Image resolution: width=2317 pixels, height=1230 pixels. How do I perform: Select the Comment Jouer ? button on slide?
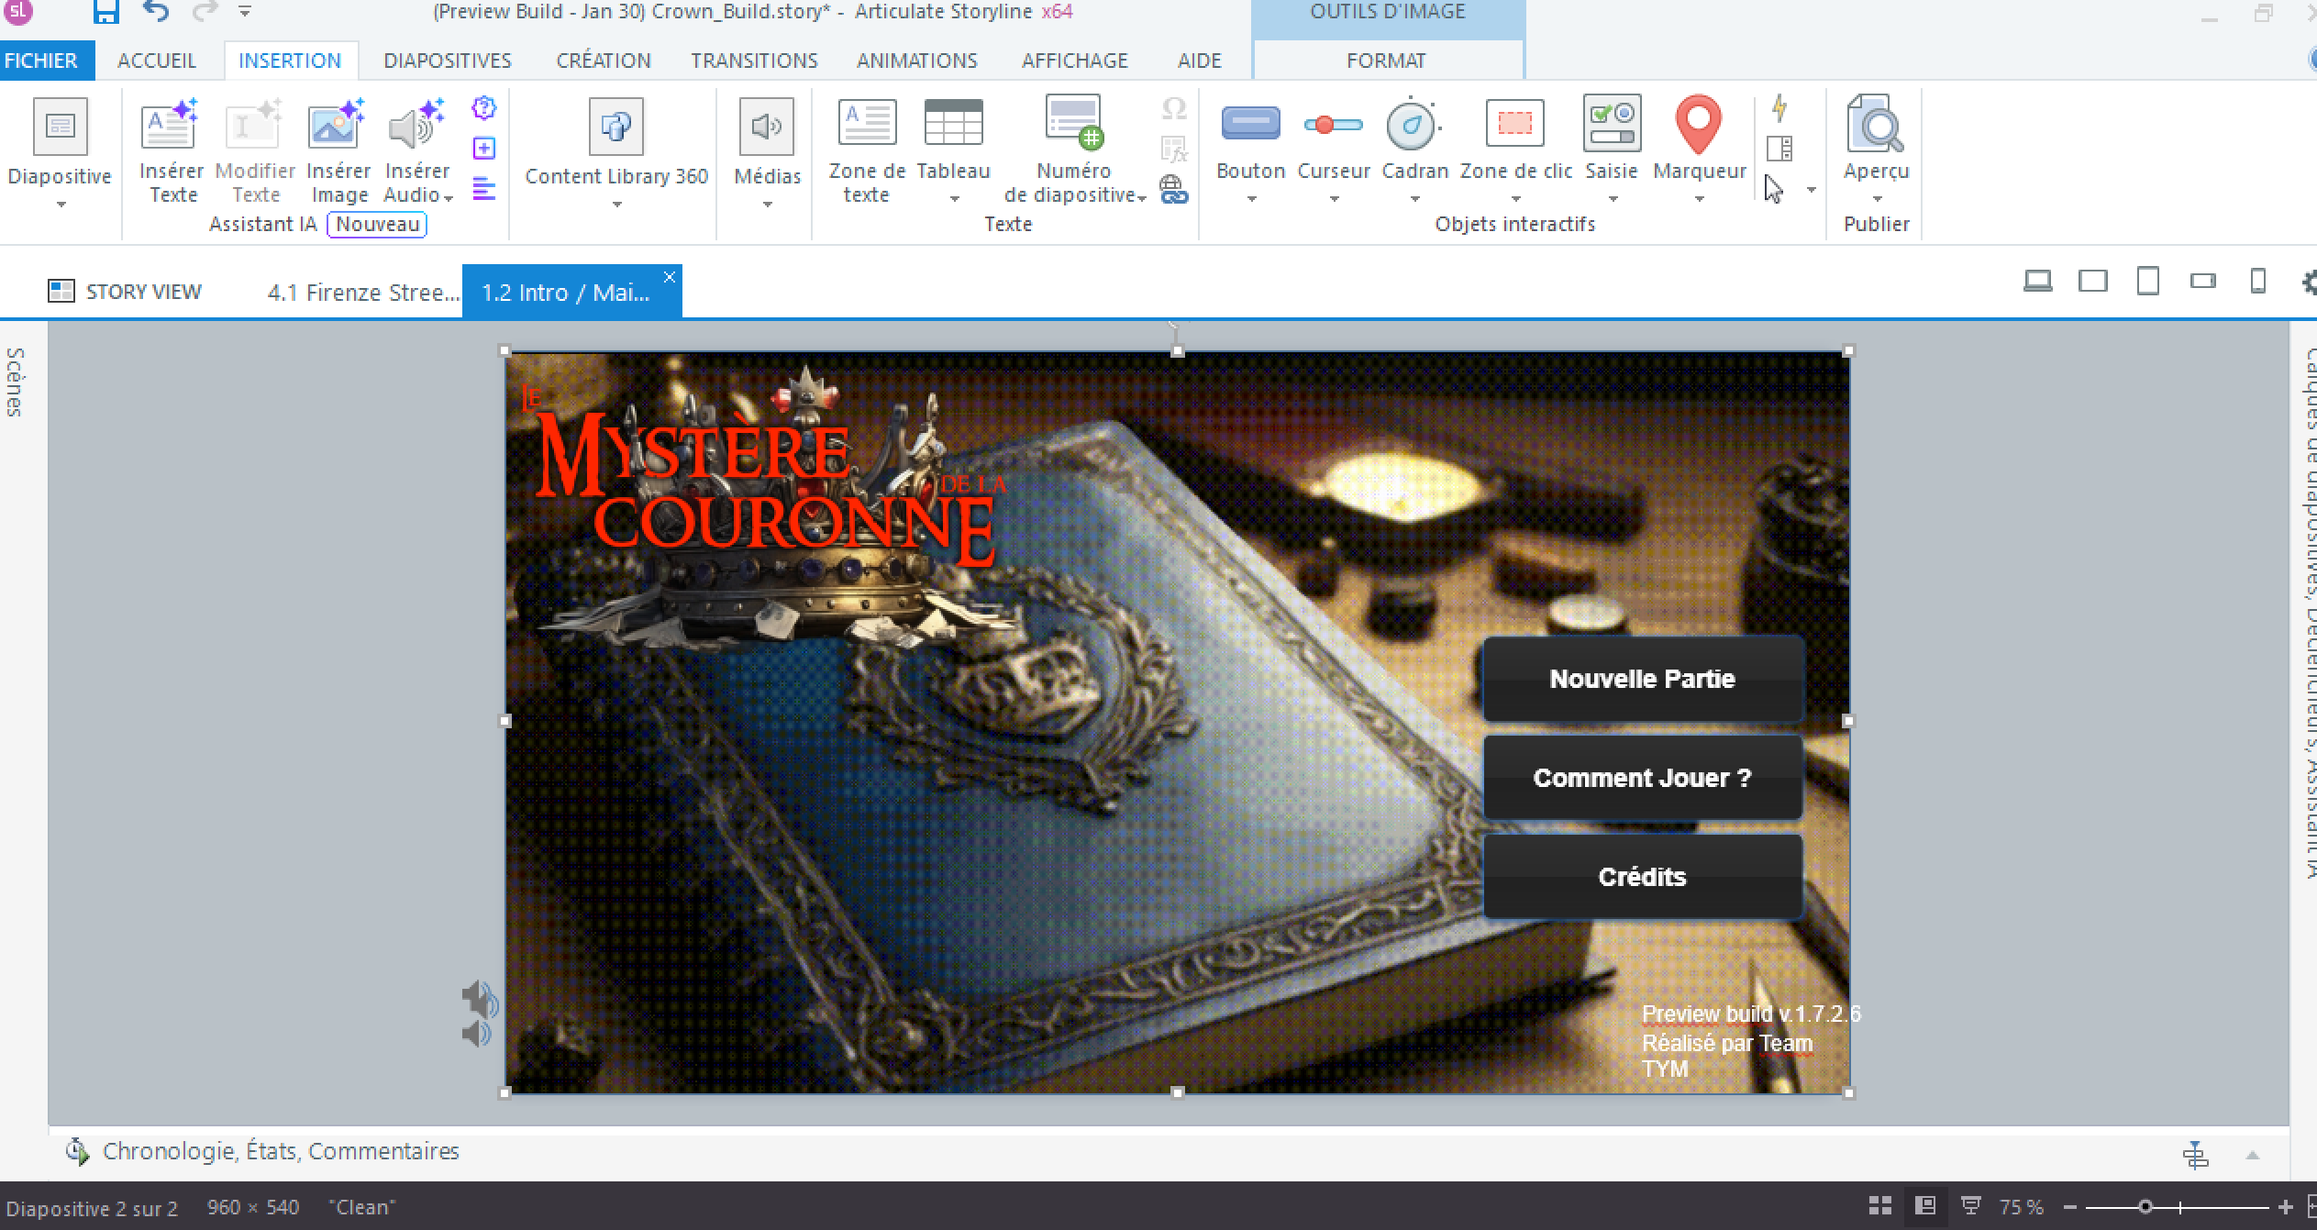point(1643,778)
